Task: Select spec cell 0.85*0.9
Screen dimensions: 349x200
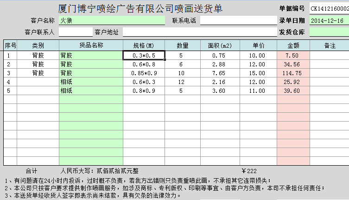Action: [x=144, y=73]
